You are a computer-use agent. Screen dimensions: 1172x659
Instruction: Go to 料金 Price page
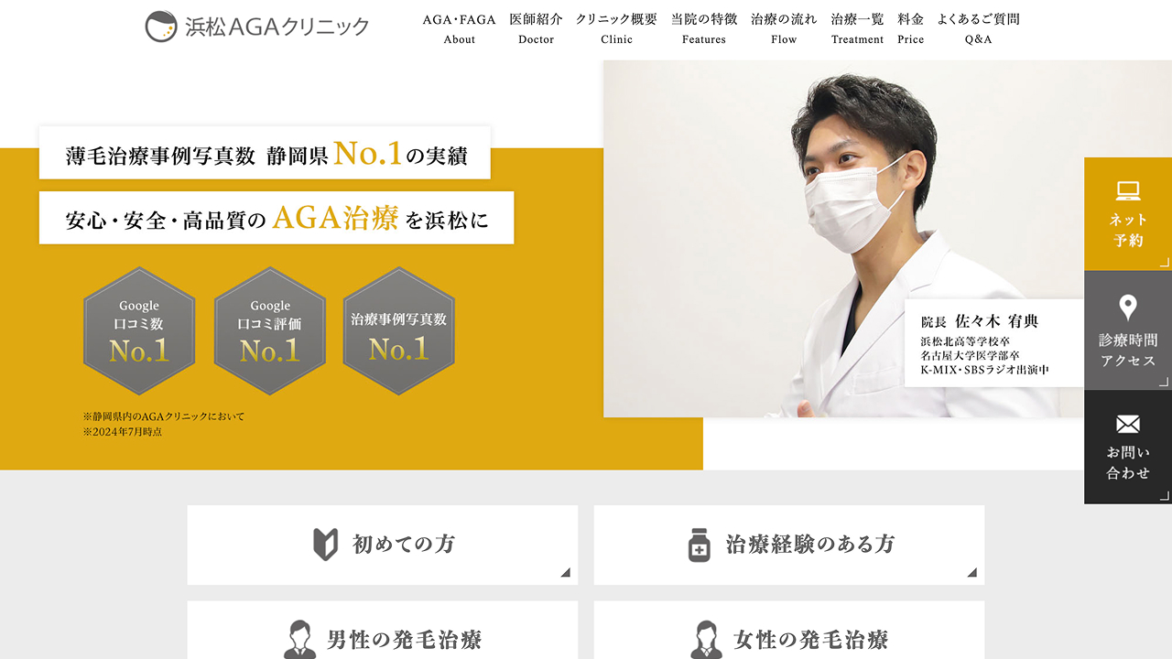(x=910, y=28)
